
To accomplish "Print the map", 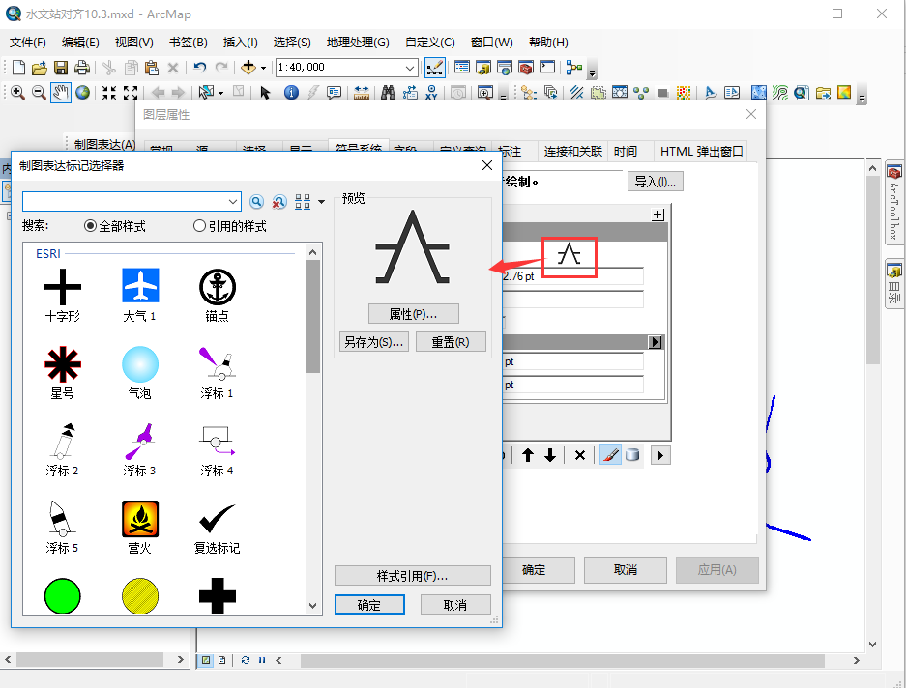I will pyautogui.click(x=82, y=68).
